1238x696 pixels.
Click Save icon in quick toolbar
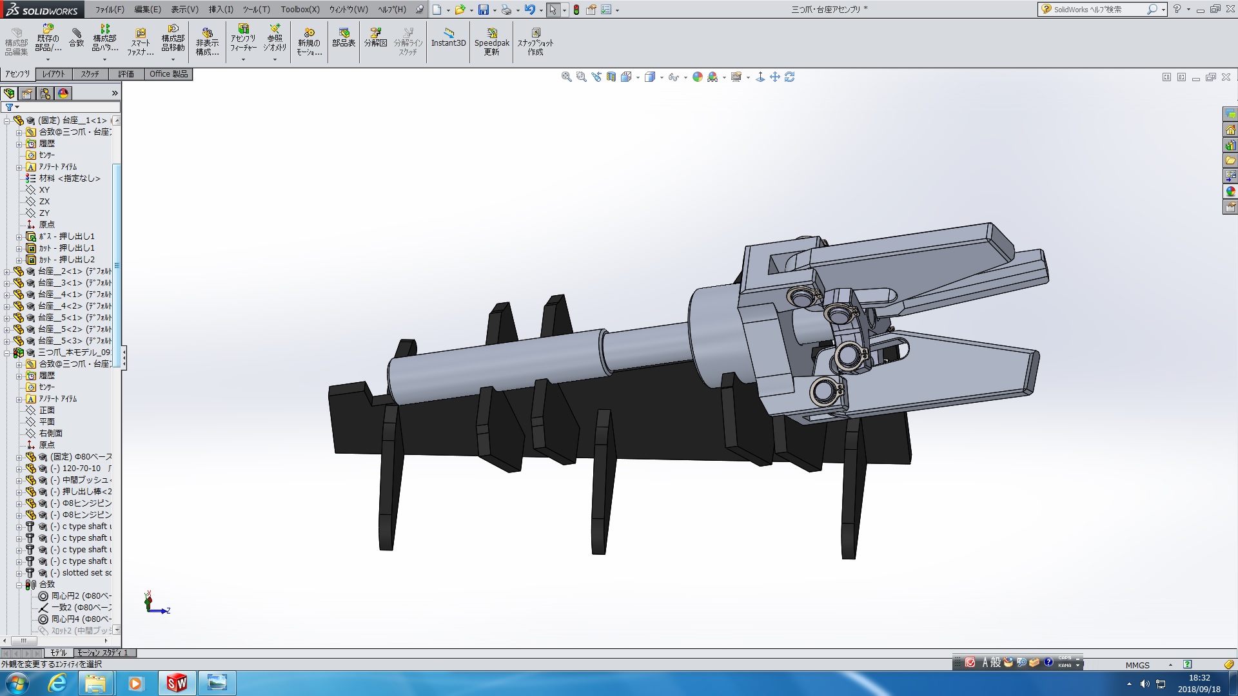pos(484,10)
